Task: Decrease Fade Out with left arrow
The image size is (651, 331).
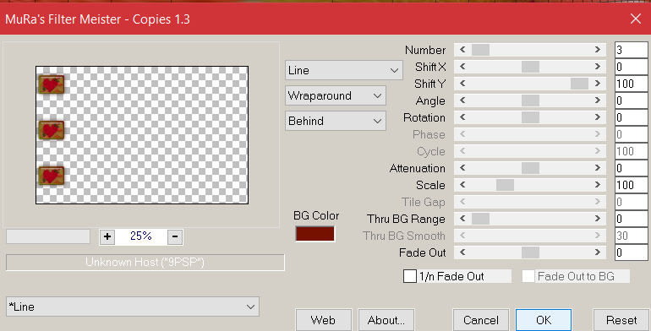Action: (462, 252)
